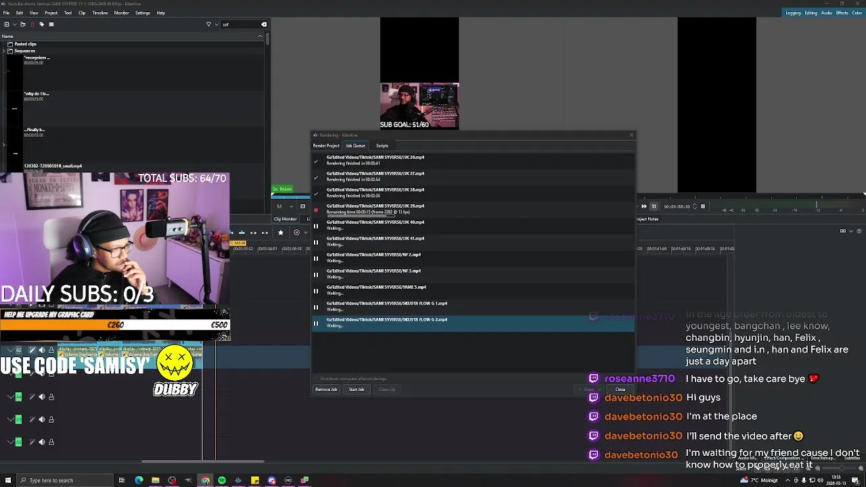This screenshot has width=866, height=487.
Task: Open File Explorer from taskbar
Action: point(155,480)
